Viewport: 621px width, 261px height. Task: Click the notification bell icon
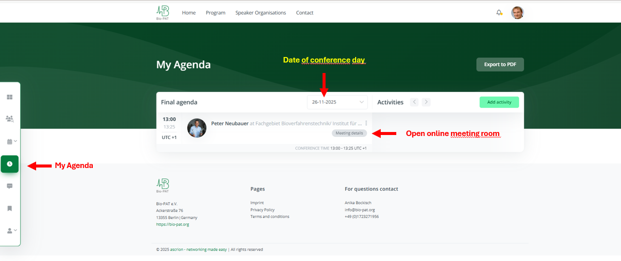coord(499,12)
